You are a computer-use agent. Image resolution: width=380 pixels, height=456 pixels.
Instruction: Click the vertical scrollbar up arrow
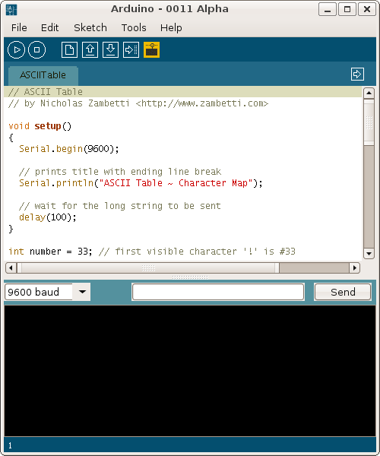click(369, 93)
